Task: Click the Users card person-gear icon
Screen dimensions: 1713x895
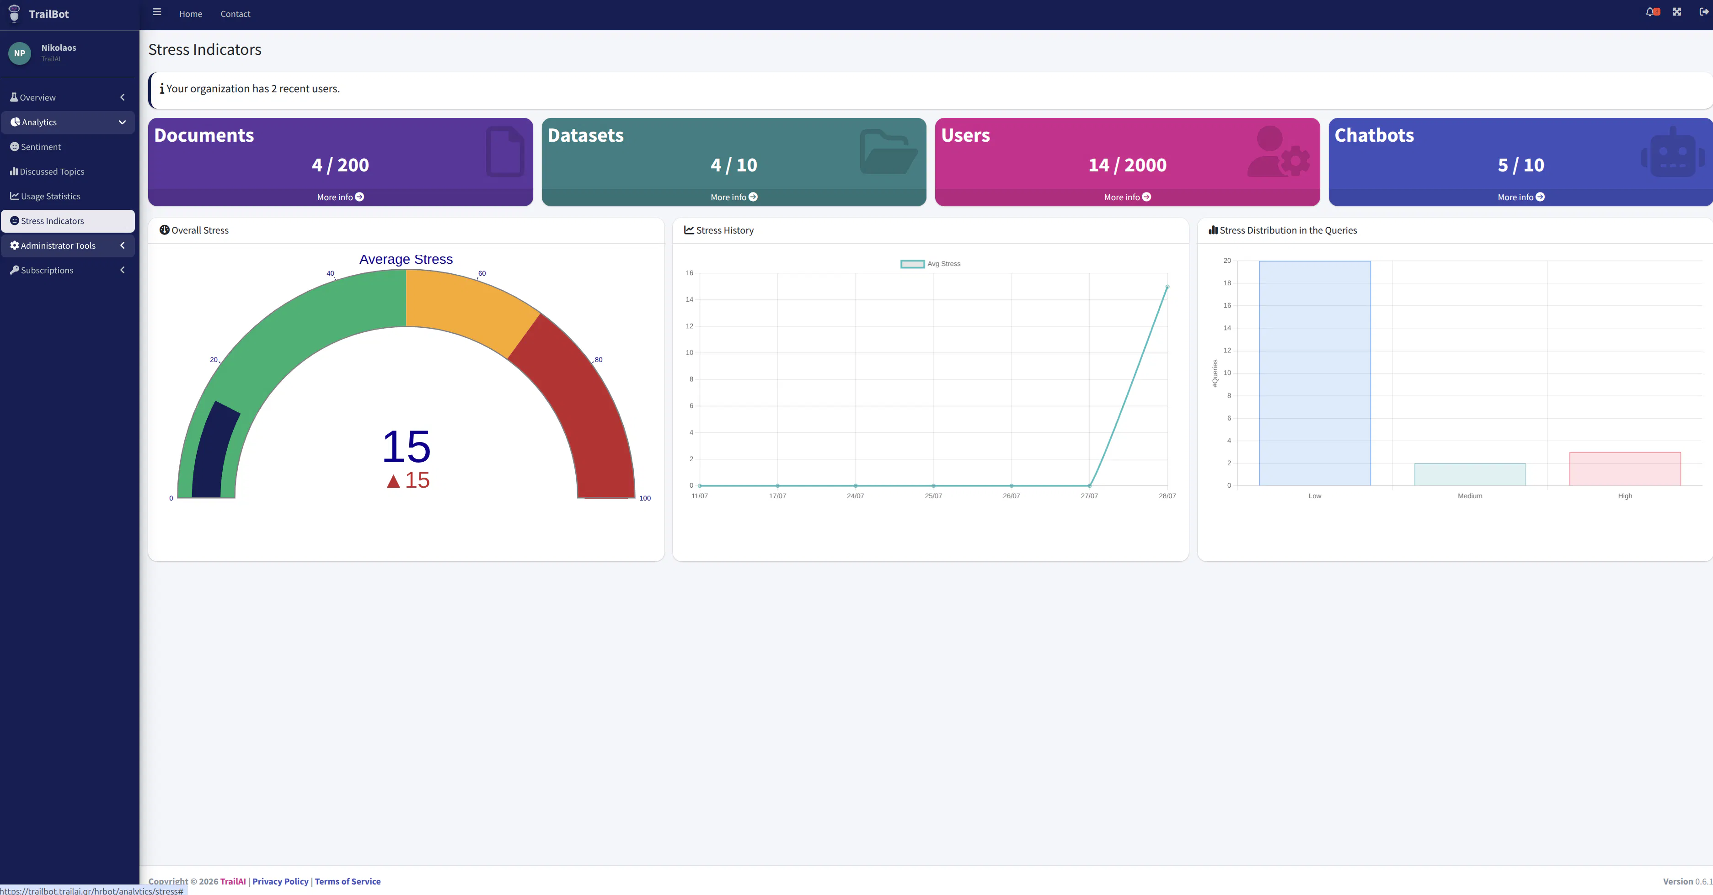Action: 1278,151
